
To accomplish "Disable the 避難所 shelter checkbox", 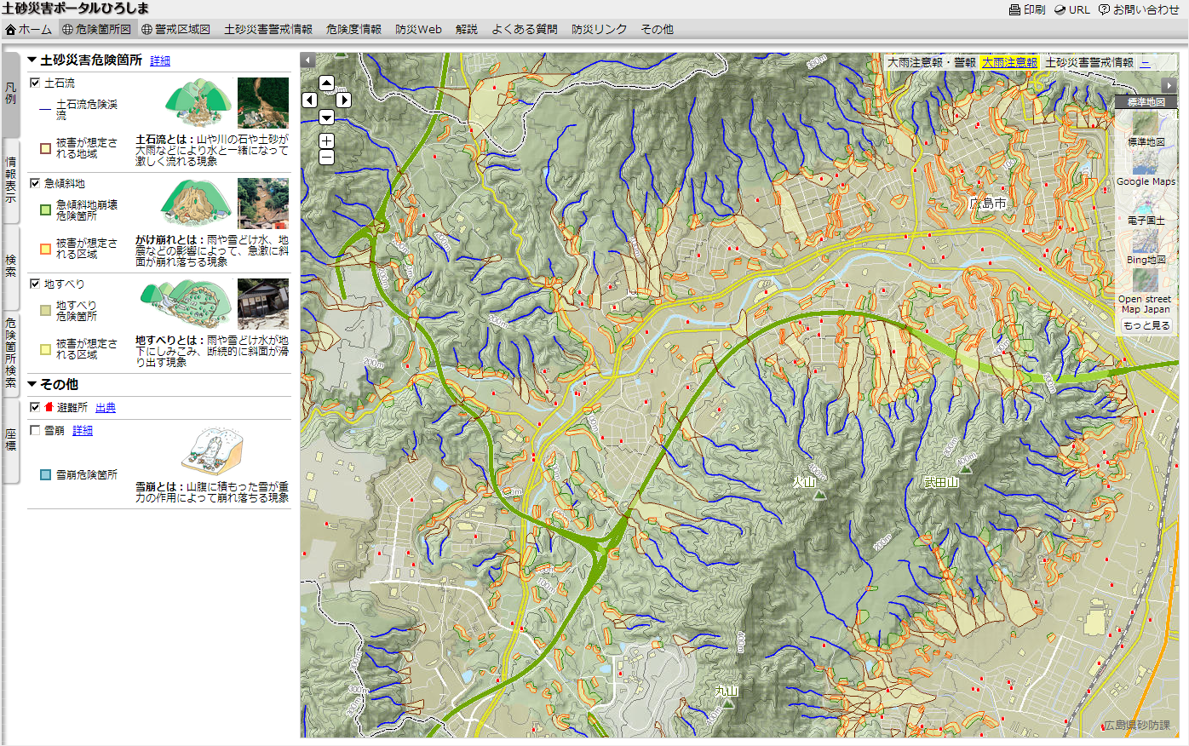I will click(x=34, y=407).
